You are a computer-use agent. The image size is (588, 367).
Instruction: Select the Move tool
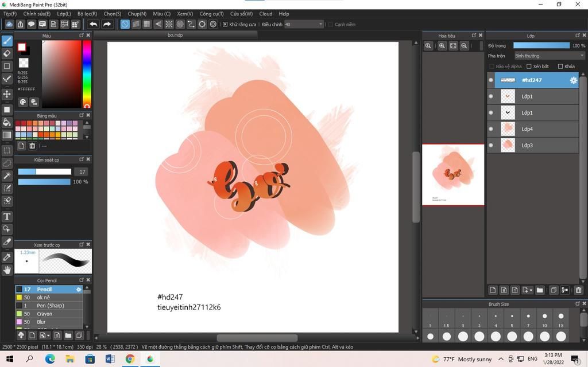coord(7,93)
